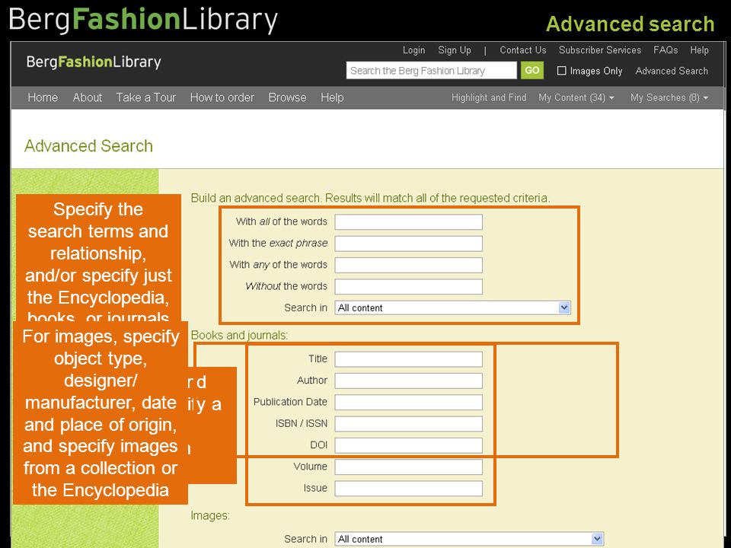Open the FAQs link
Screen dimensions: 731x548
click(666, 50)
